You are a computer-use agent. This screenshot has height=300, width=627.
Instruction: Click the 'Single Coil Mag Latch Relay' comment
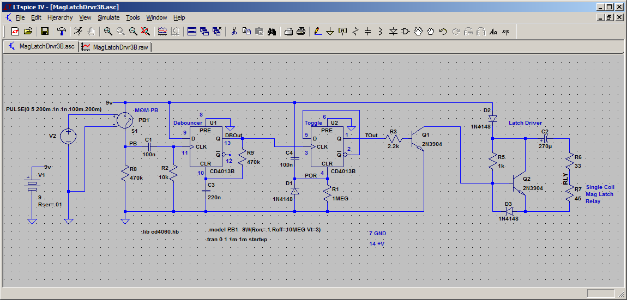pos(600,194)
